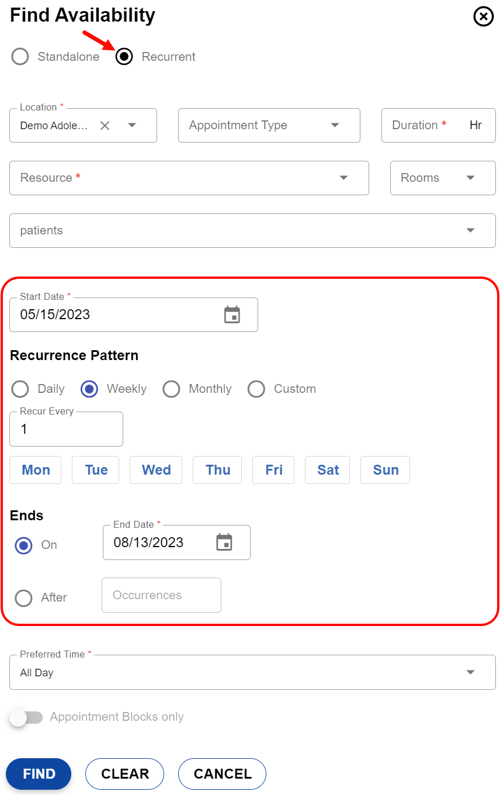This screenshot has width=500, height=795.
Task: Expand the Appointment Type dropdown
Action: pyautogui.click(x=335, y=125)
